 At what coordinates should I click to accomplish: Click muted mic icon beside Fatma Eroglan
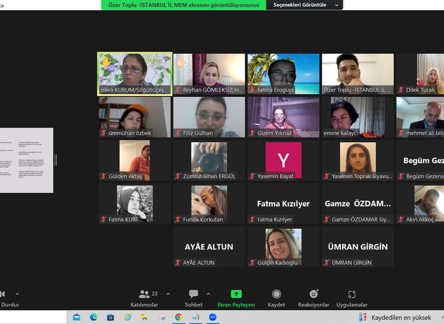(x=252, y=90)
